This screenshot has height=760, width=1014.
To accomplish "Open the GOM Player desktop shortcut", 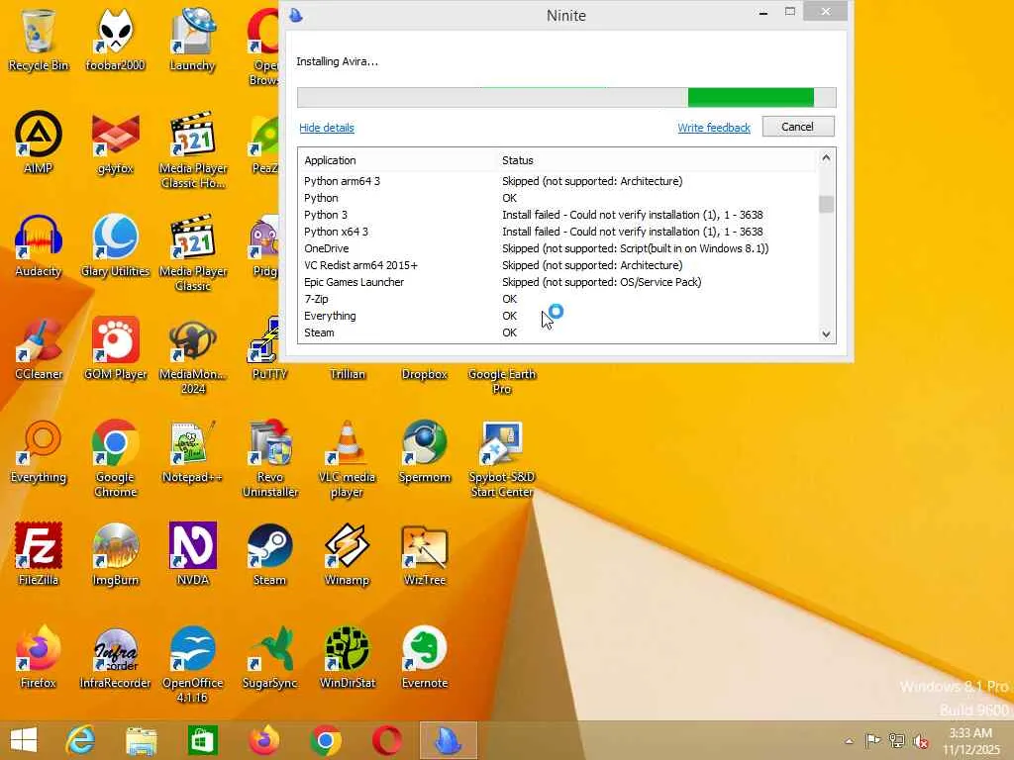I will pos(115,349).
